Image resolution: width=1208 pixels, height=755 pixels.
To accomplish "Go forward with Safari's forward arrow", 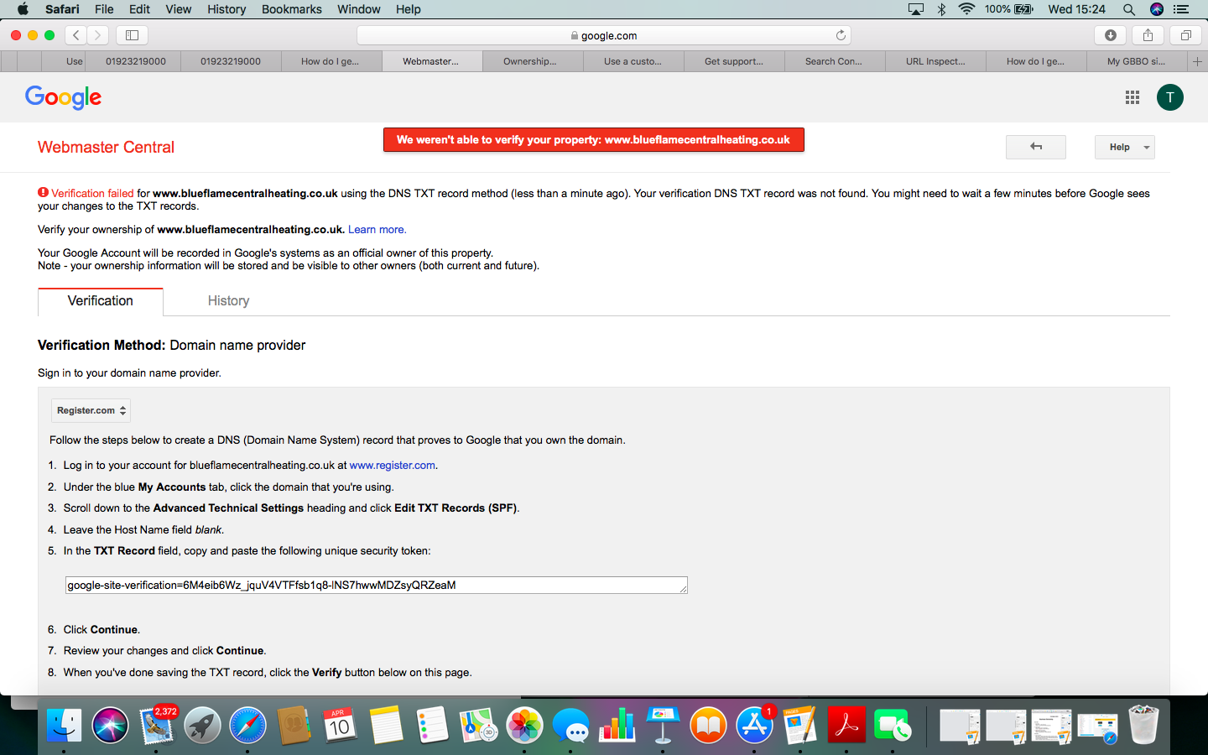I will (97, 35).
